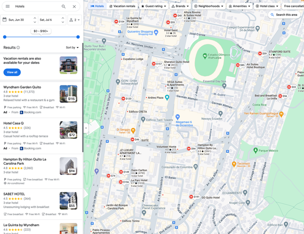
Task: Click the Search this area button
Action: tap(284, 15)
